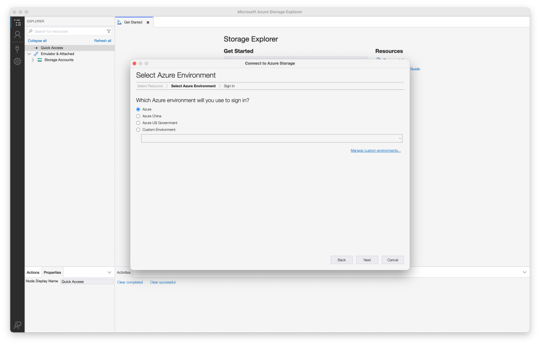Click the filter icon in the resource search box
Image resolution: width=540 pixels, height=345 pixels.
point(109,31)
